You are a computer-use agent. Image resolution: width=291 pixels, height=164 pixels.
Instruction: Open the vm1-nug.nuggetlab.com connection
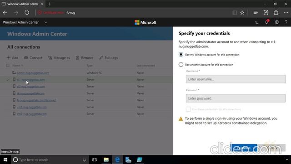pyautogui.click(x=32, y=107)
